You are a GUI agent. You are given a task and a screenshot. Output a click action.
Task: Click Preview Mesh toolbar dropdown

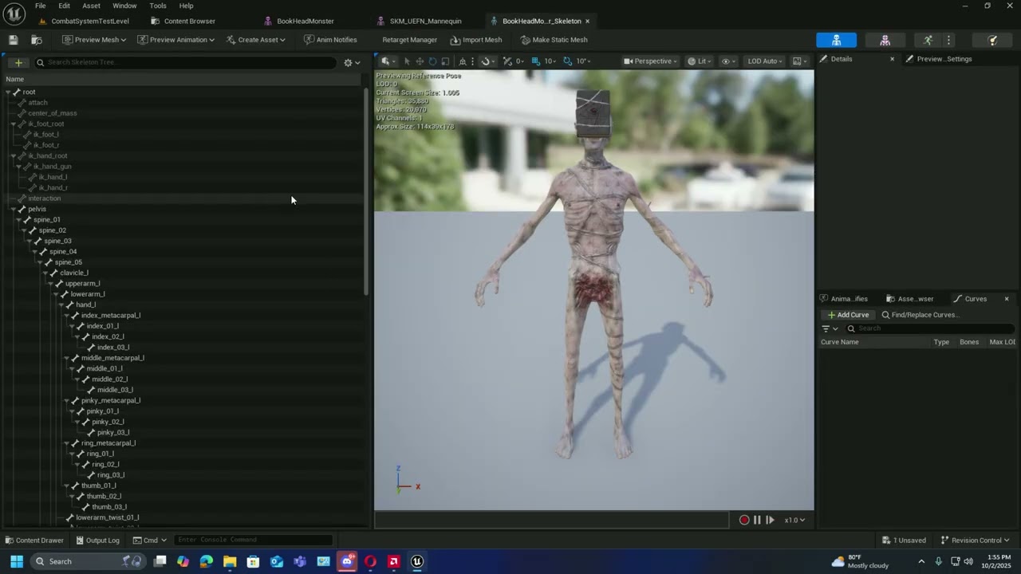pyautogui.click(x=94, y=40)
